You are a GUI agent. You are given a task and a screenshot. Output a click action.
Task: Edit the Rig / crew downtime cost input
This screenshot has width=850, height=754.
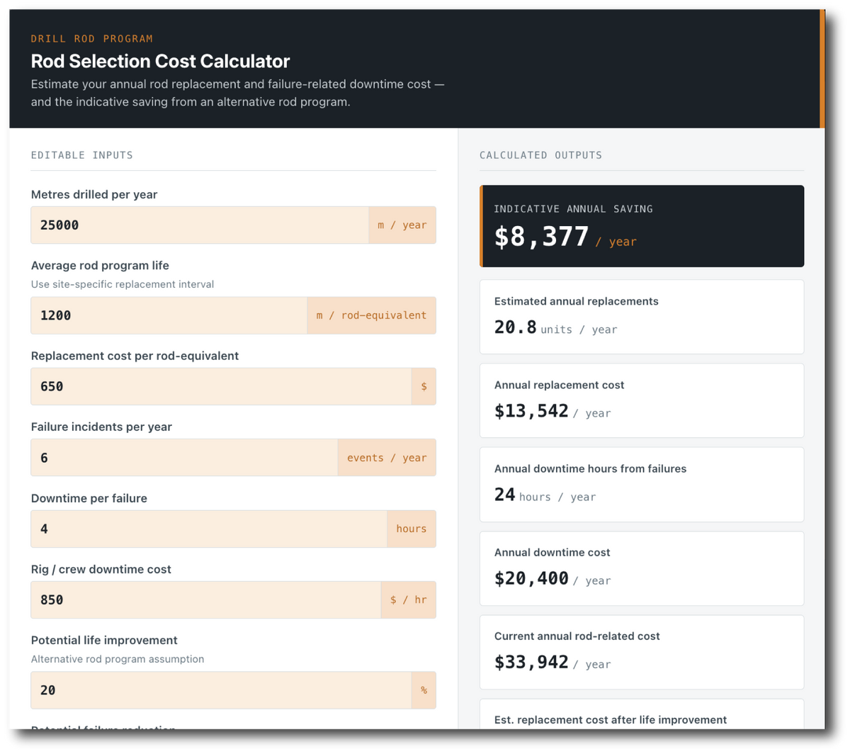pyautogui.click(x=206, y=600)
